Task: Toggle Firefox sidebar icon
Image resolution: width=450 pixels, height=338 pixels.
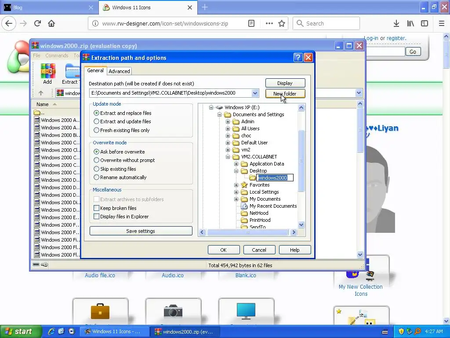Action: pyautogui.click(x=425, y=23)
